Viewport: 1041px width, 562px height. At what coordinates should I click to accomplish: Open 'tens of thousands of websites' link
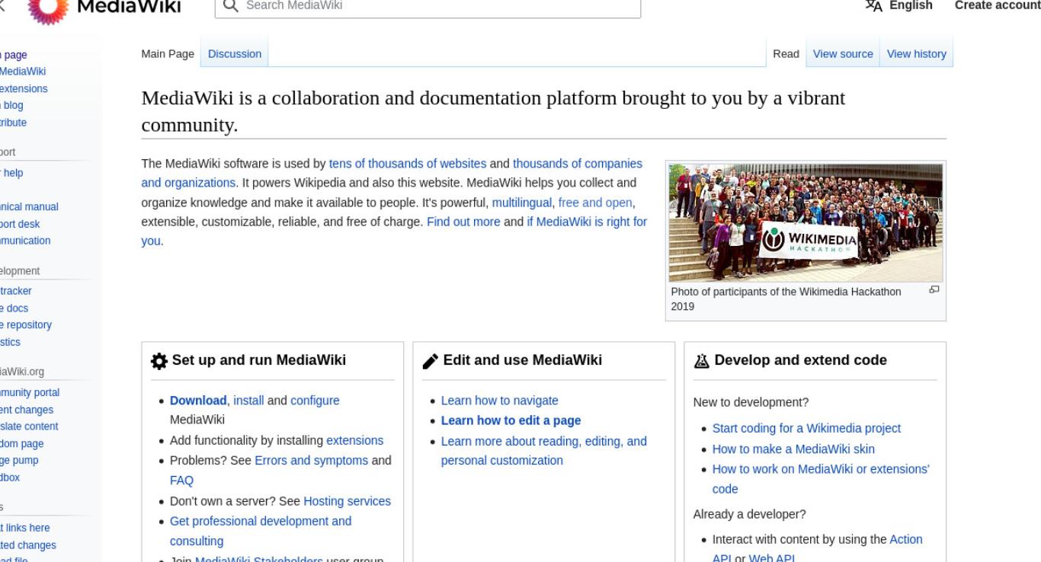tap(408, 164)
